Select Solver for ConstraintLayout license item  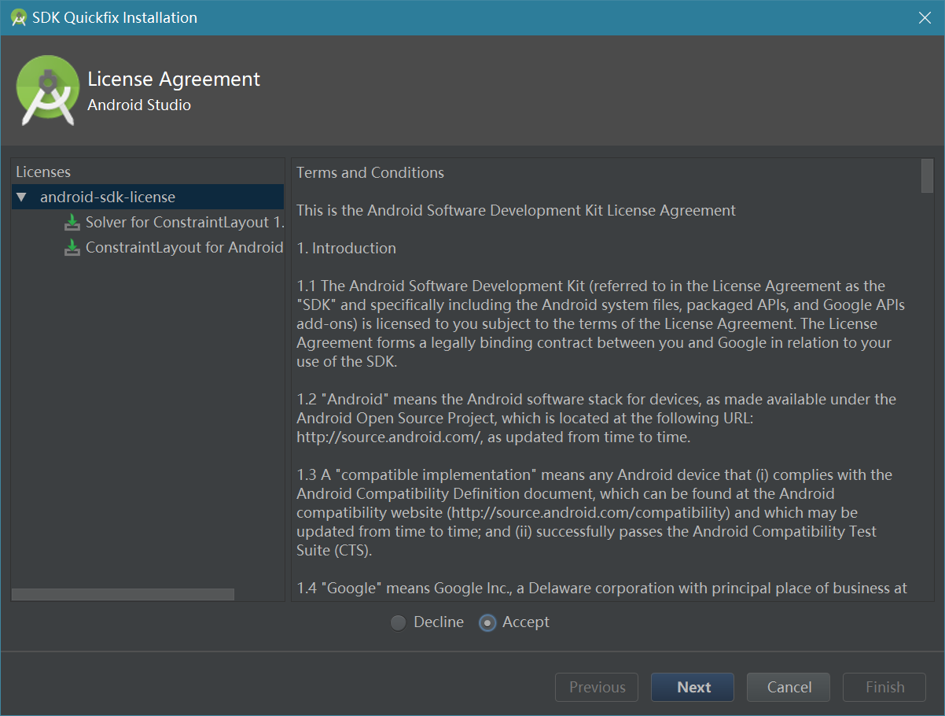tap(184, 223)
